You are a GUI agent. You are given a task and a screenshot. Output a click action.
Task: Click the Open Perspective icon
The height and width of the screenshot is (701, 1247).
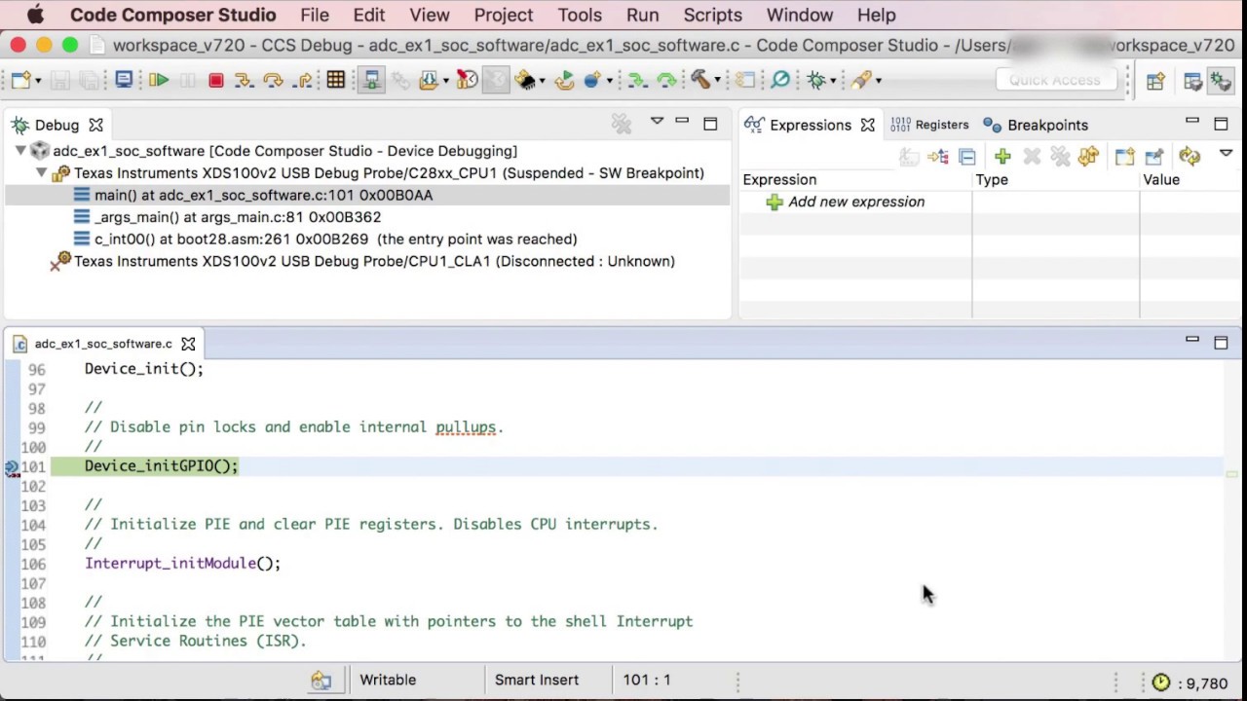coord(1155,82)
